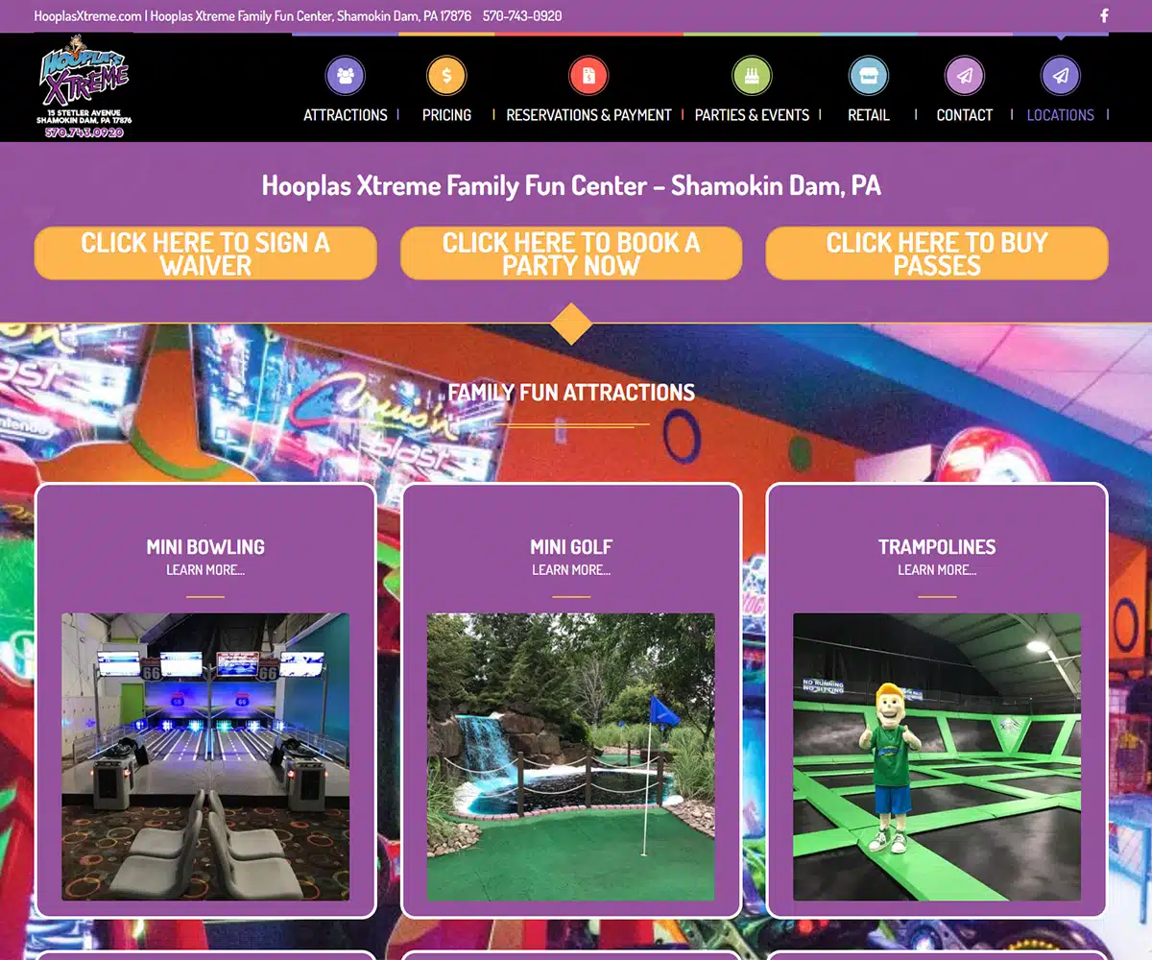Click the Reservations & Payment invoice icon

tap(588, 76)
